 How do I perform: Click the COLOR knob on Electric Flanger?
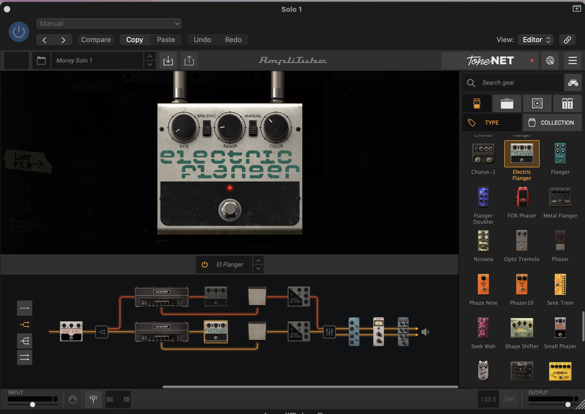point(276,127)
